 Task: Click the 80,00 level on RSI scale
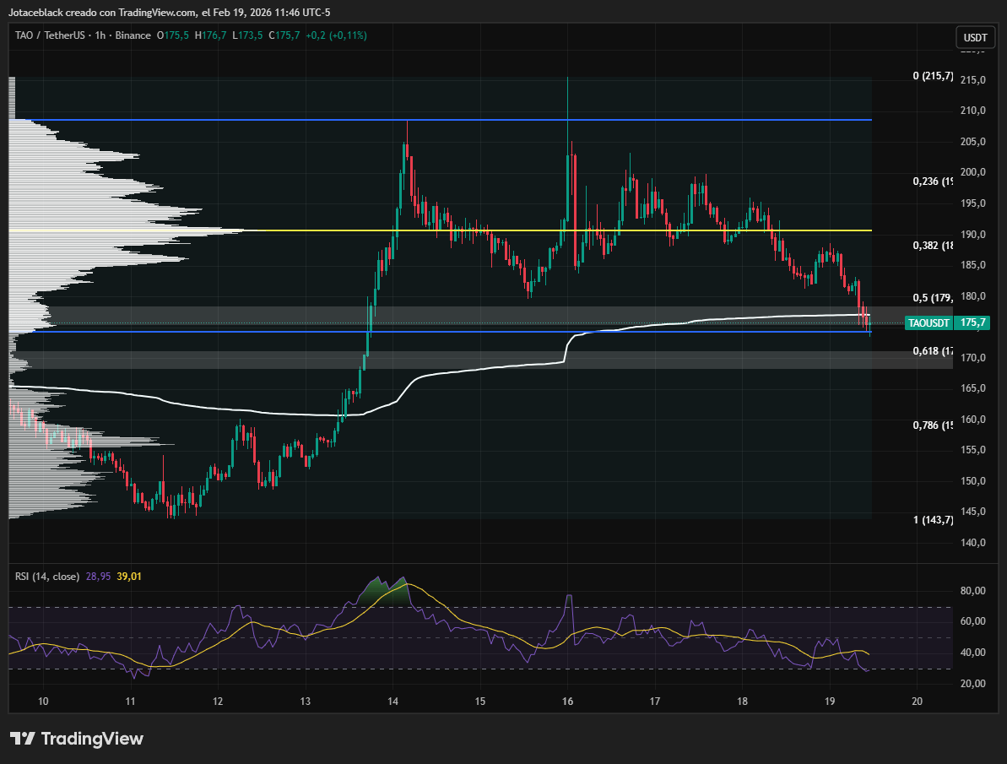click(x=974, y=592)
